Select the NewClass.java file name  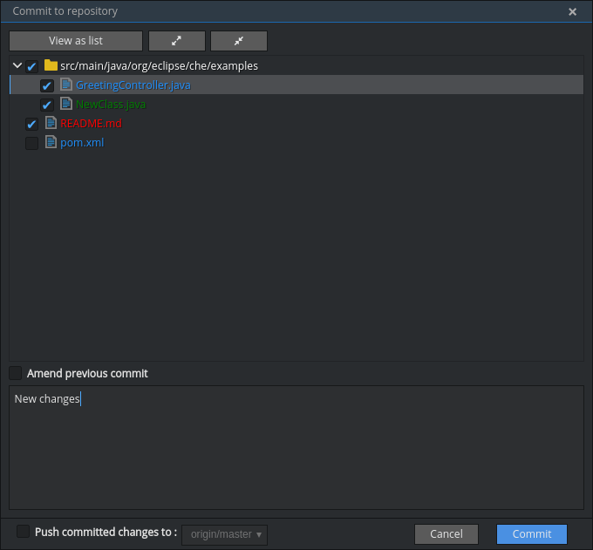click(x=111, y=105)
